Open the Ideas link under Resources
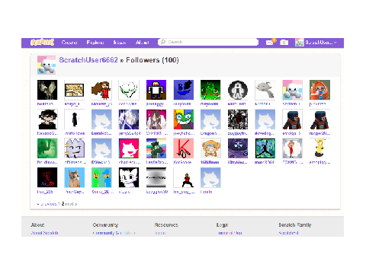Viewport: 366px width, 274px height. point(160,233)
